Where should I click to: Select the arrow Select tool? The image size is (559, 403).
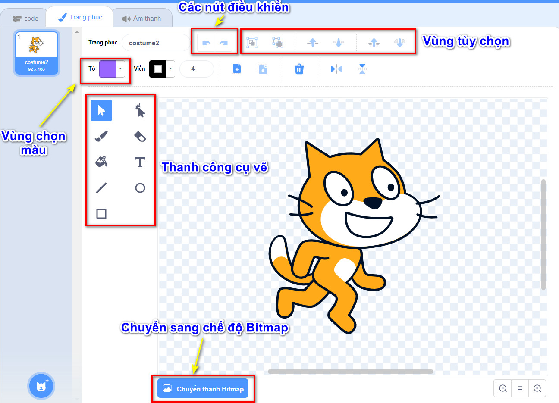coord(101,110)
